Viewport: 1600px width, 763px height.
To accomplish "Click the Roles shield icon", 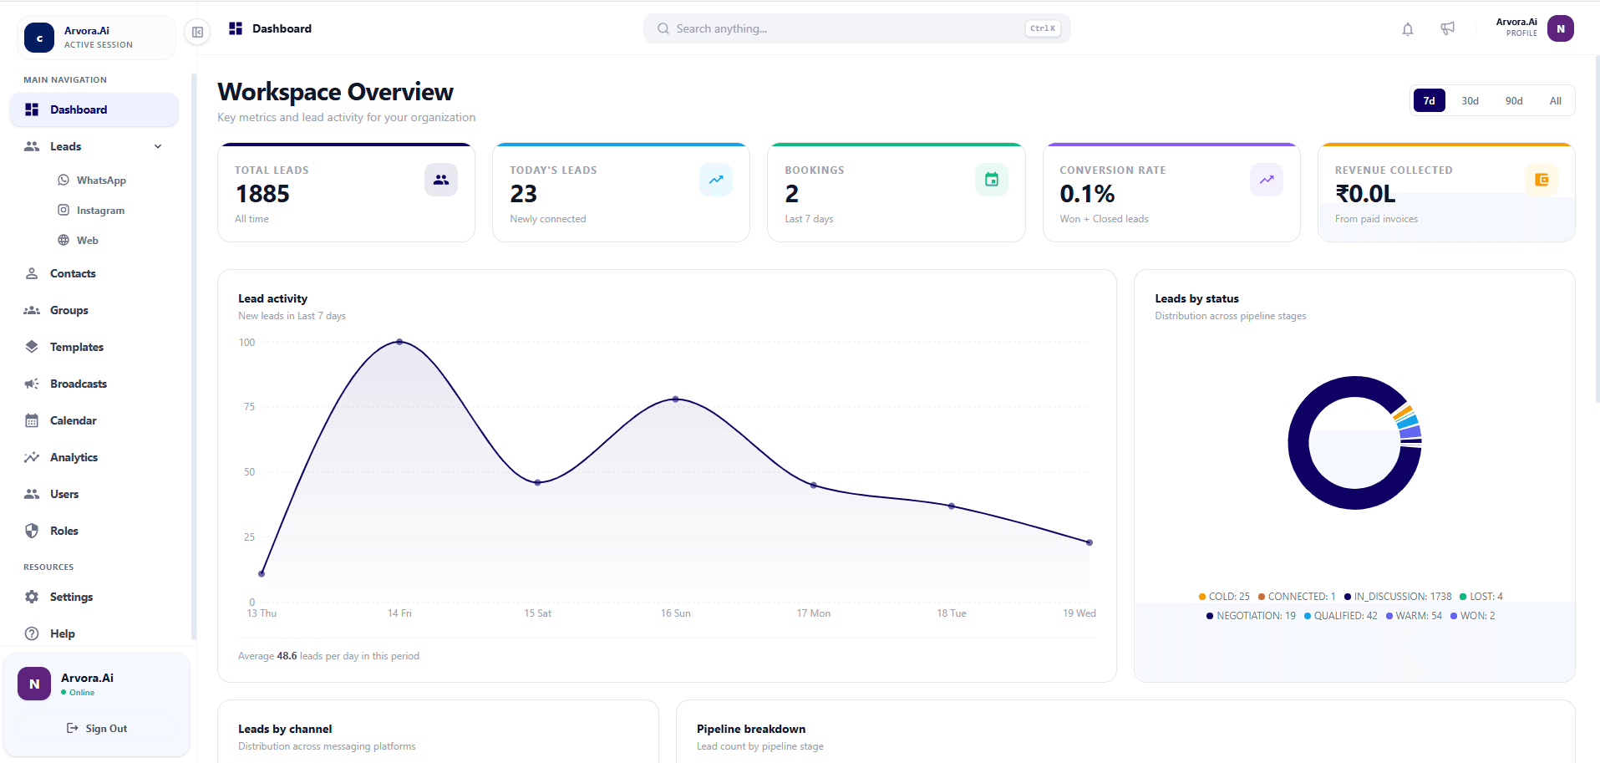I will click(32, 531).
